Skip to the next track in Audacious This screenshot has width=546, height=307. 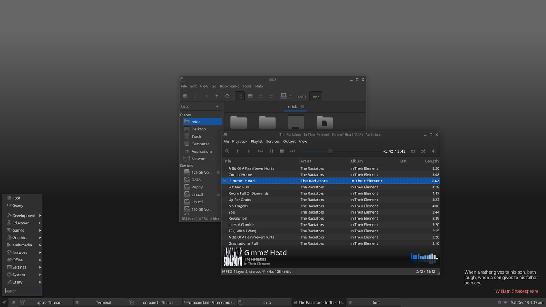click(x=292, y=151)
